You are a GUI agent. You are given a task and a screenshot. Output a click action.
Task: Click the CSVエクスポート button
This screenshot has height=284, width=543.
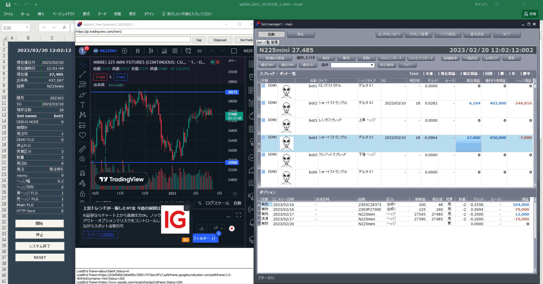(x=421, y=58)
